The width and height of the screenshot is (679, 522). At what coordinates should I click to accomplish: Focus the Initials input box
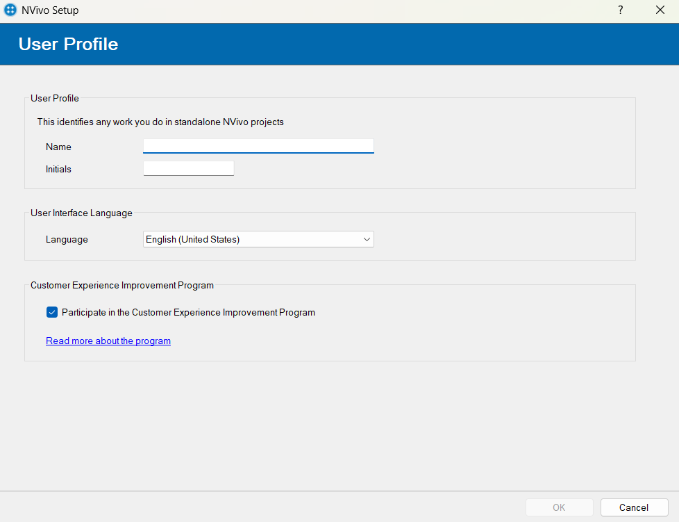click(188, 168)
